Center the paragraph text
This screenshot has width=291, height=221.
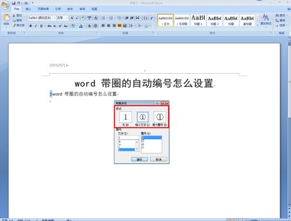tap(109, 26)
